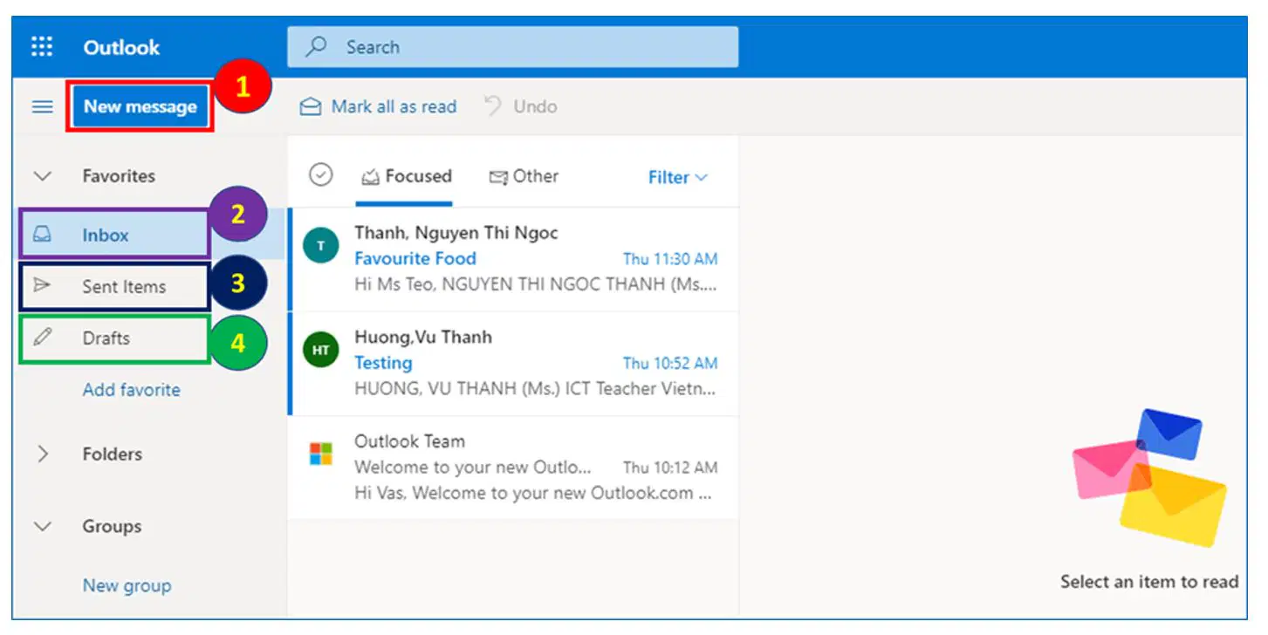1268x635 pixels.
Task: Click the Groups section label
Action: coord(112,527)
